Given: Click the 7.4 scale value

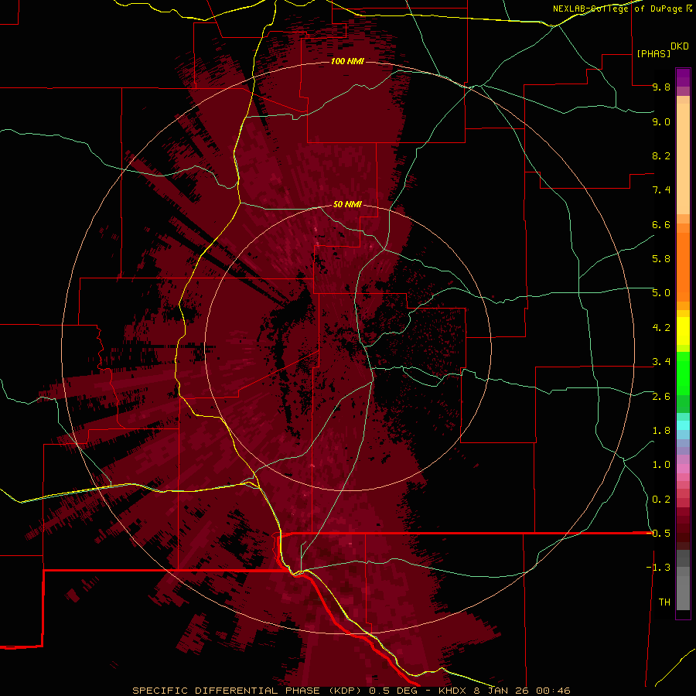Looking at the screenshot, I should click(x=661, y=190).
